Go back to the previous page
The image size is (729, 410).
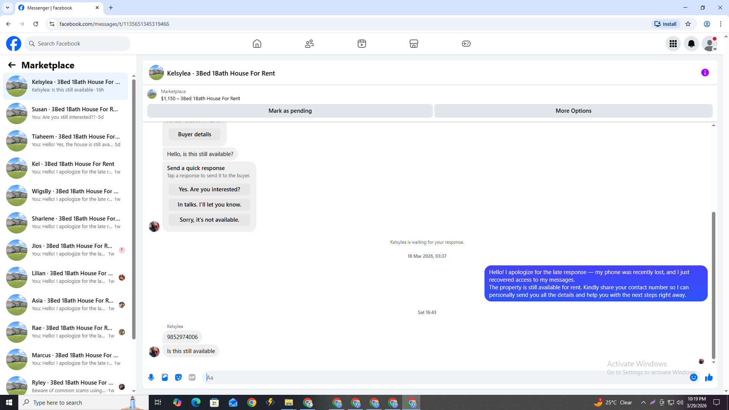[8, 24]
